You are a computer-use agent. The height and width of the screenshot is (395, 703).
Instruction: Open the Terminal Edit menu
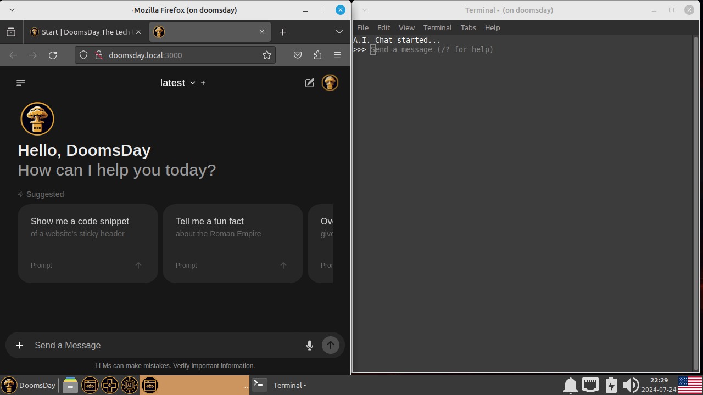383,27
